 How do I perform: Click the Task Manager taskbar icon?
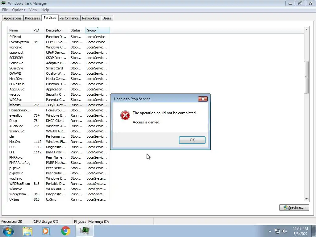(x=85, y=231)
